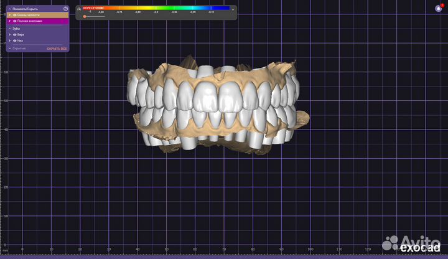
Task: Expand the Верх tree arrow
Action: (x=9, y=35)
